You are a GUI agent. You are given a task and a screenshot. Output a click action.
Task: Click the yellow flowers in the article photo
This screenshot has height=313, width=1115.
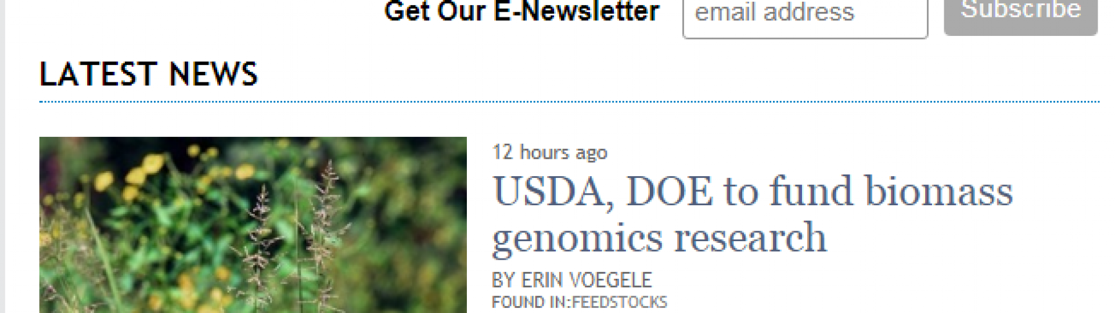(x=145, y=168)
